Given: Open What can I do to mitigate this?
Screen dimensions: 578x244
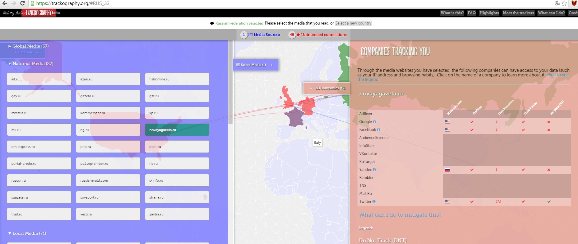Looking at the screenshot, I should click(x=400, y=215).
